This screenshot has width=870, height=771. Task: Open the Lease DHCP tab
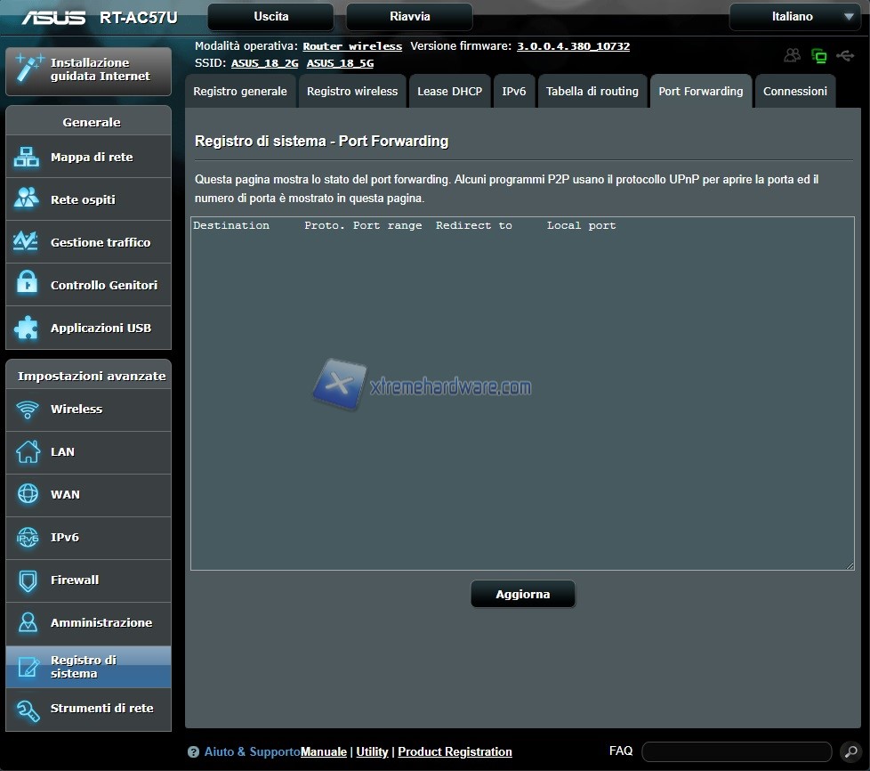click(449, 92)
